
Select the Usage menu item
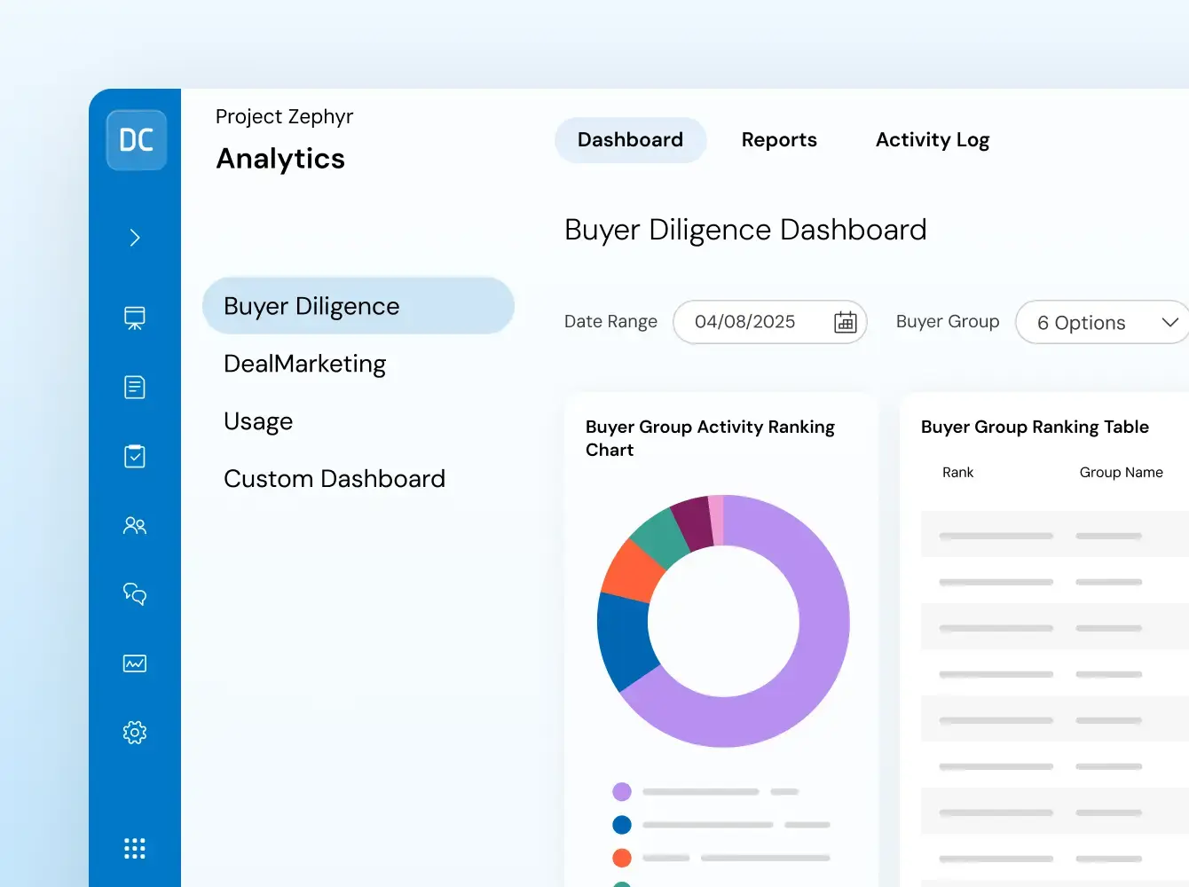pos(258,420)
